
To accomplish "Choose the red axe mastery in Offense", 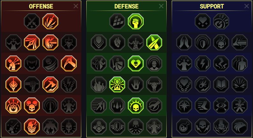I will (50, 84).
